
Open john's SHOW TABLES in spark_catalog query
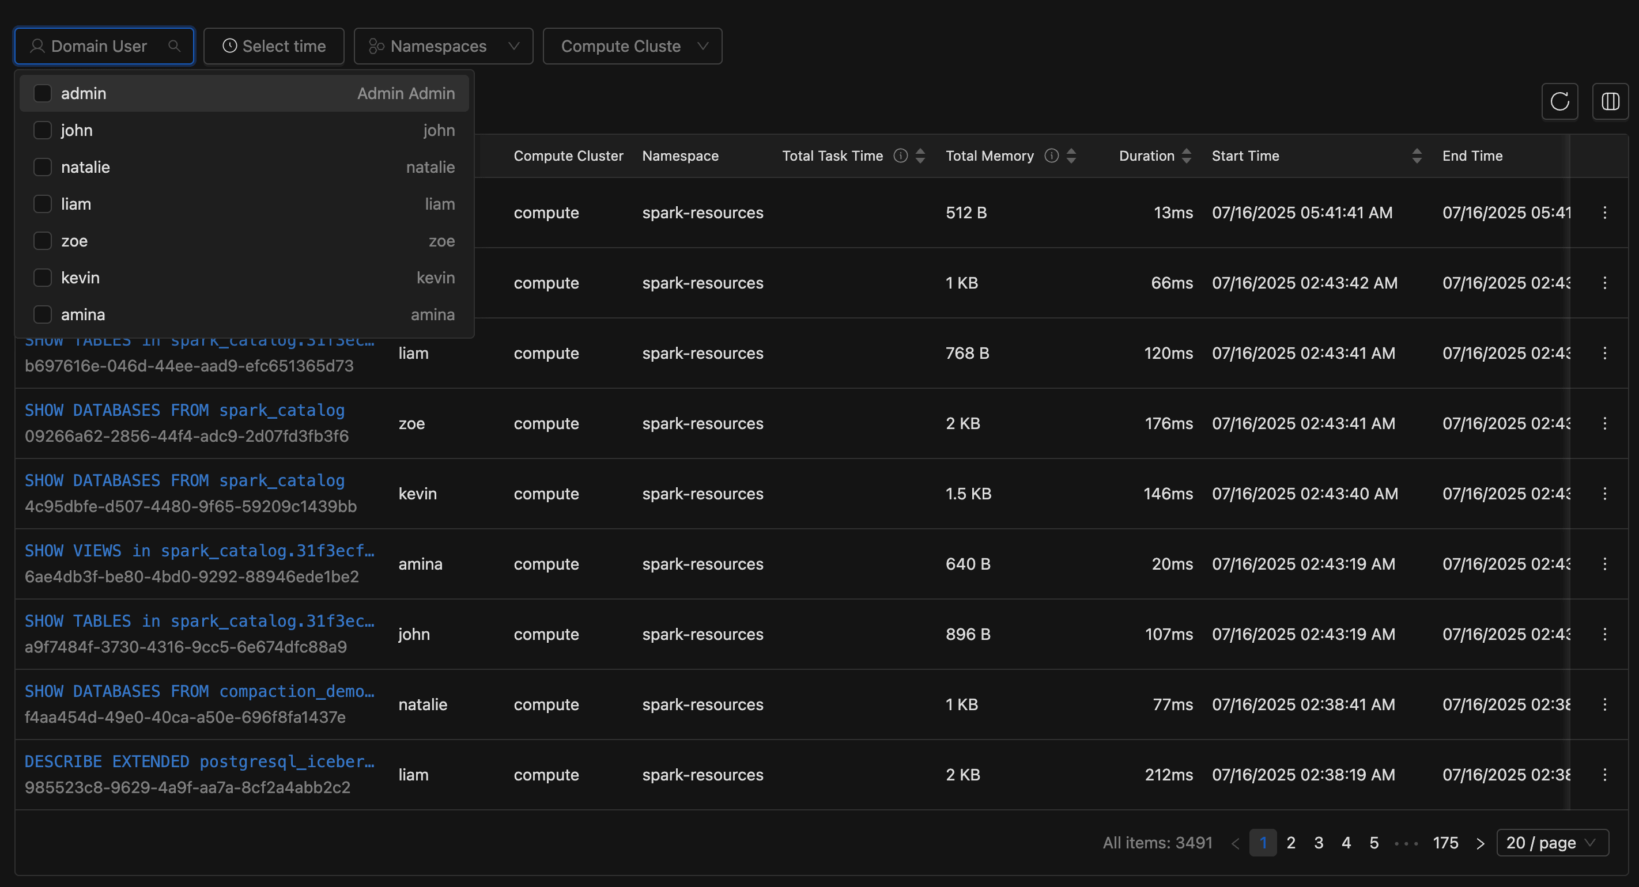click(x=199, y=620)
